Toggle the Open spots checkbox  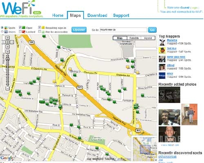(x=20, y=28)
